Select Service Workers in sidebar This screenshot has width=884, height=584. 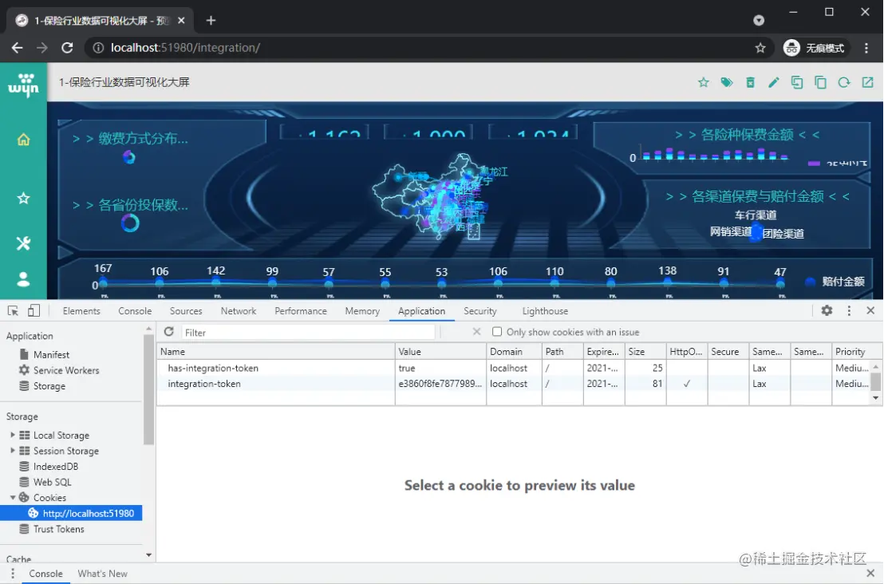click(66, 370)
